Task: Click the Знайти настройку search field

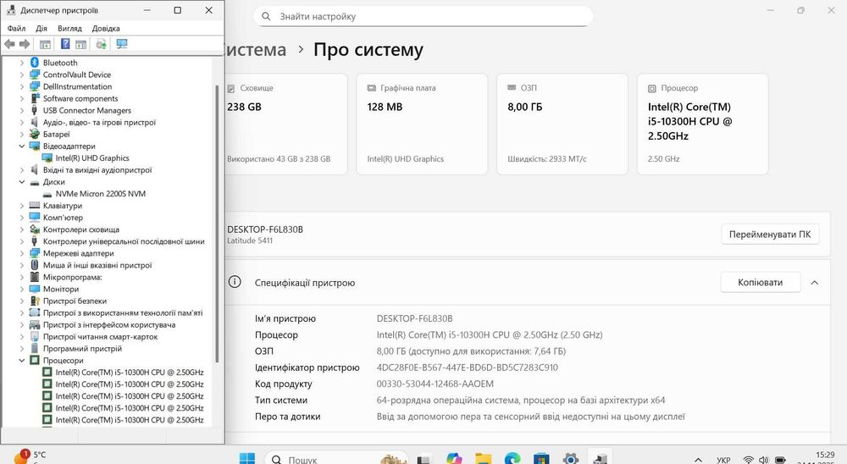Action: pos(423,16)
